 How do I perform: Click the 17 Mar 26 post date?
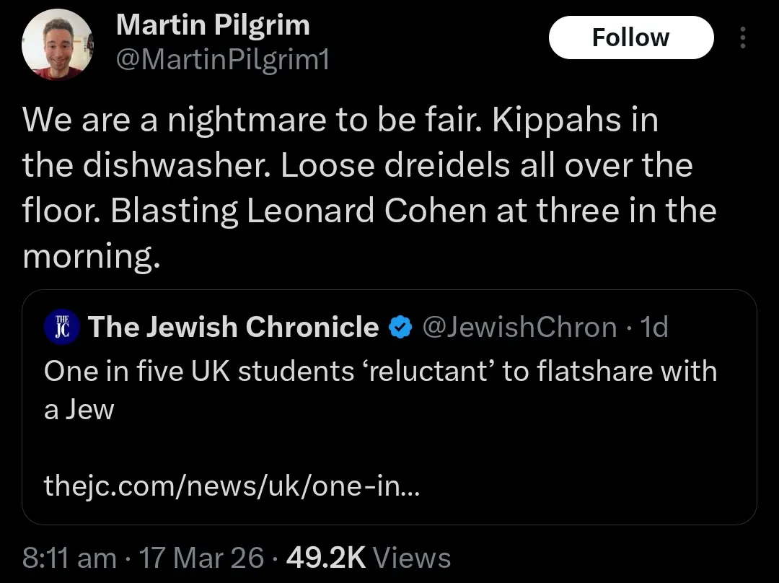click(201, 558)
